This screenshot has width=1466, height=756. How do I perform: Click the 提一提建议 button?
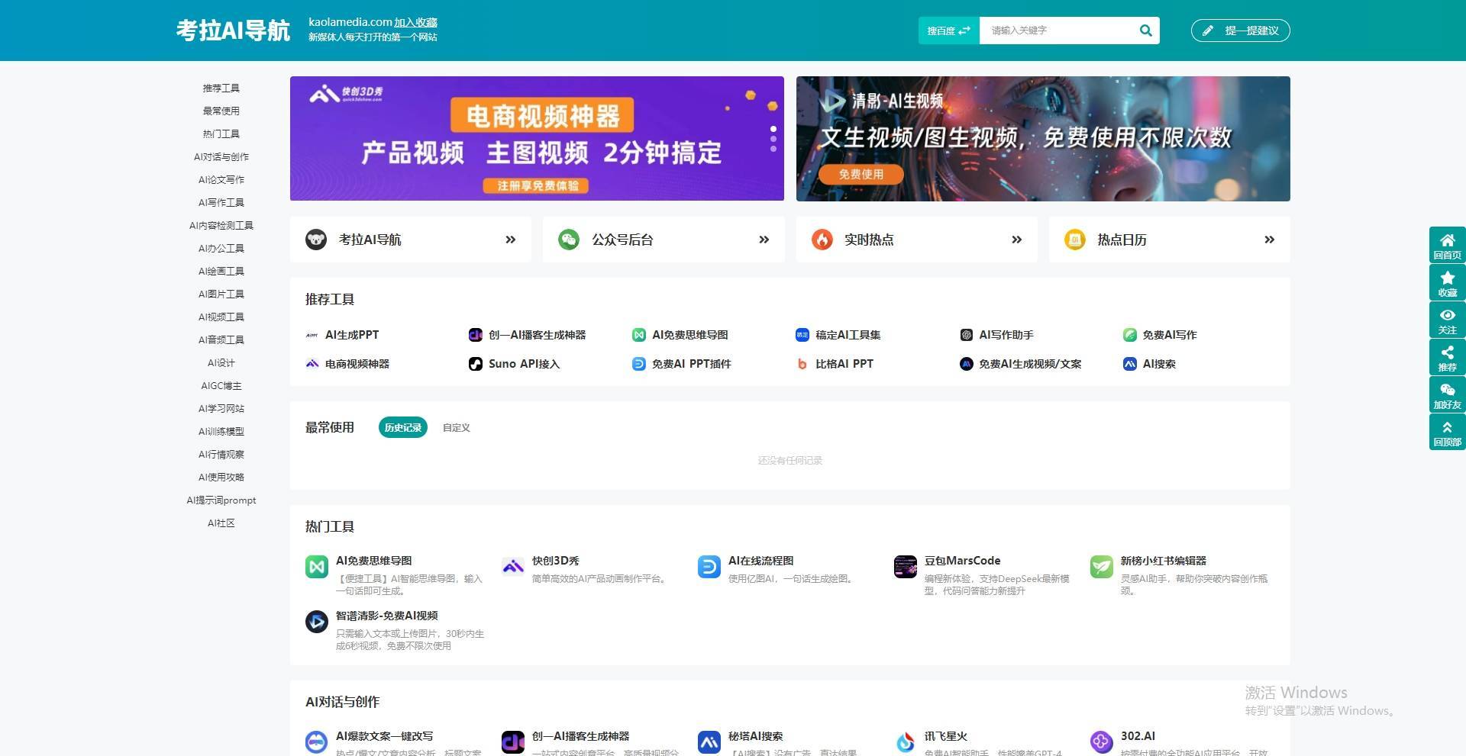coord(1241,31)
